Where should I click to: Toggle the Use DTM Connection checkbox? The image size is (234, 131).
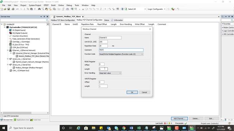(2, 116)
